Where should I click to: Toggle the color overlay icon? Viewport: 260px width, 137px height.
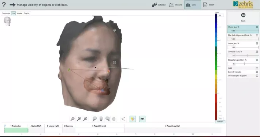point(133,119)
